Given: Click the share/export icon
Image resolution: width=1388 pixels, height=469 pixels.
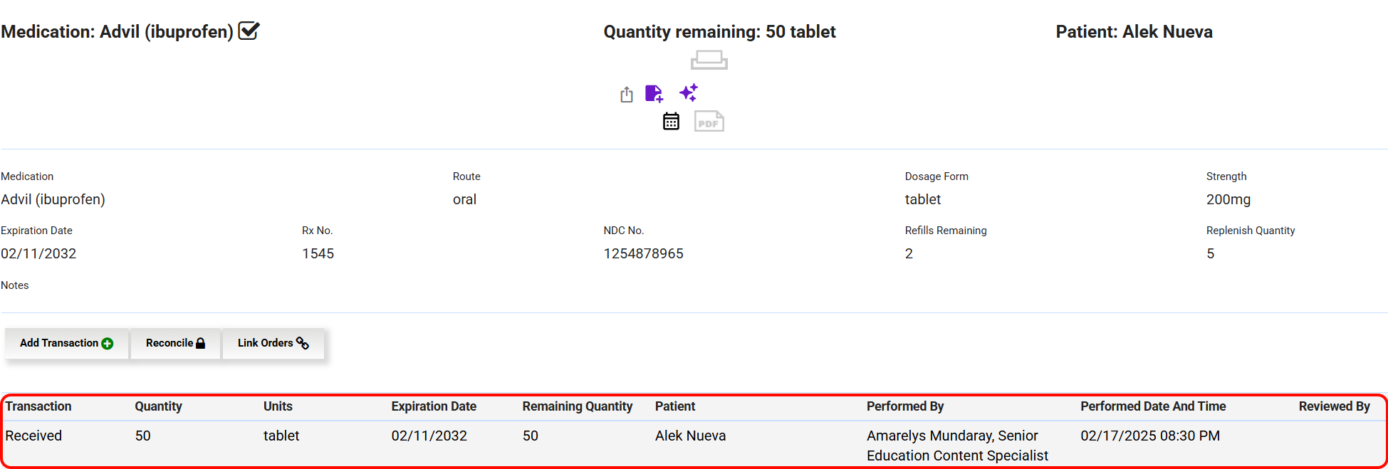Looking at the screenshot, I should [x=626, y=95].
